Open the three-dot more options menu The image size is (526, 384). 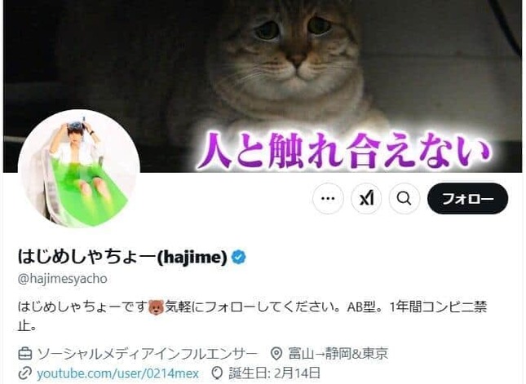(x=328, y=199)
